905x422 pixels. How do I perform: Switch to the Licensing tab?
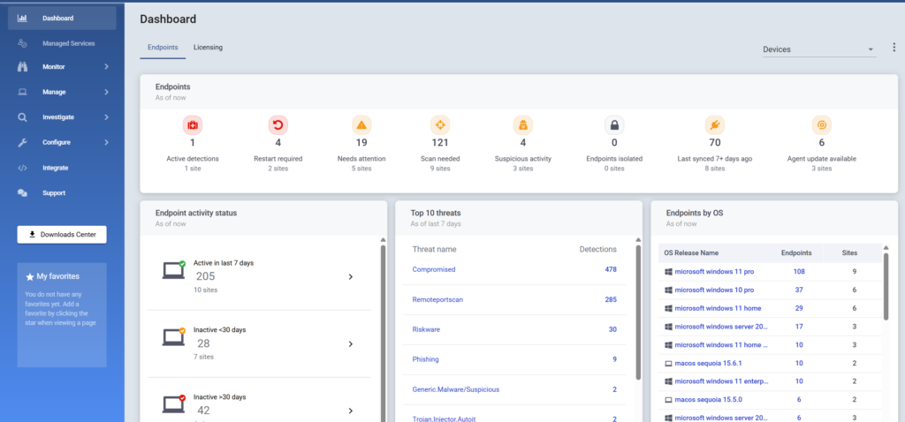[x=208, y=47]
